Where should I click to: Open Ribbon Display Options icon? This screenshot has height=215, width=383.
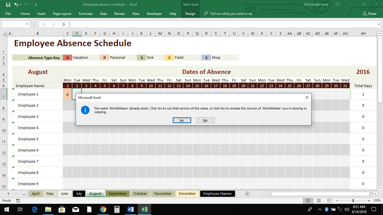click(x=338, y=4)
